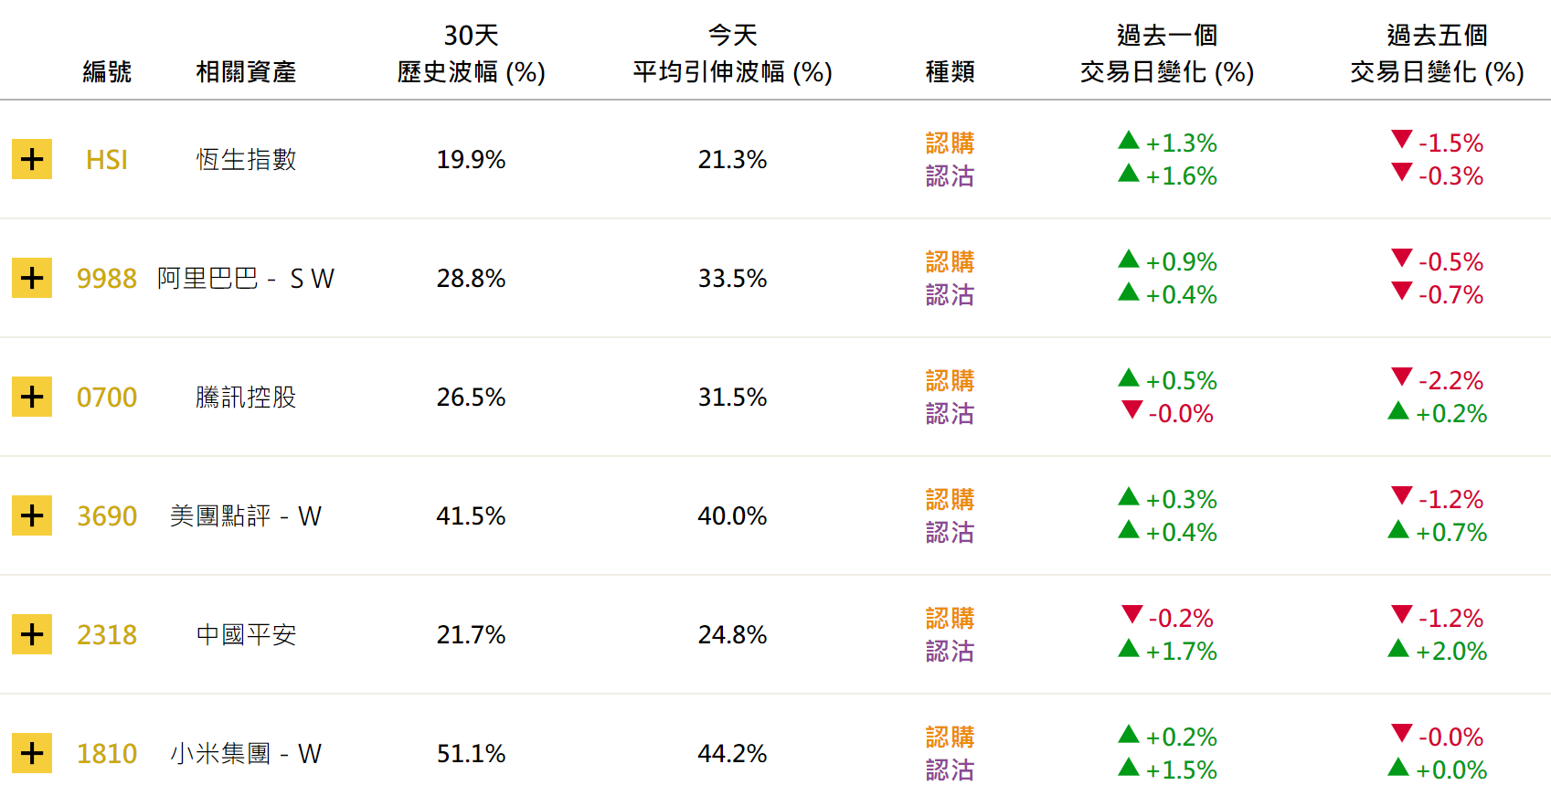Open stock code 1810 link
This screenshot has width=1551, height=796.
pyautogui.click(x=107, y=754)
